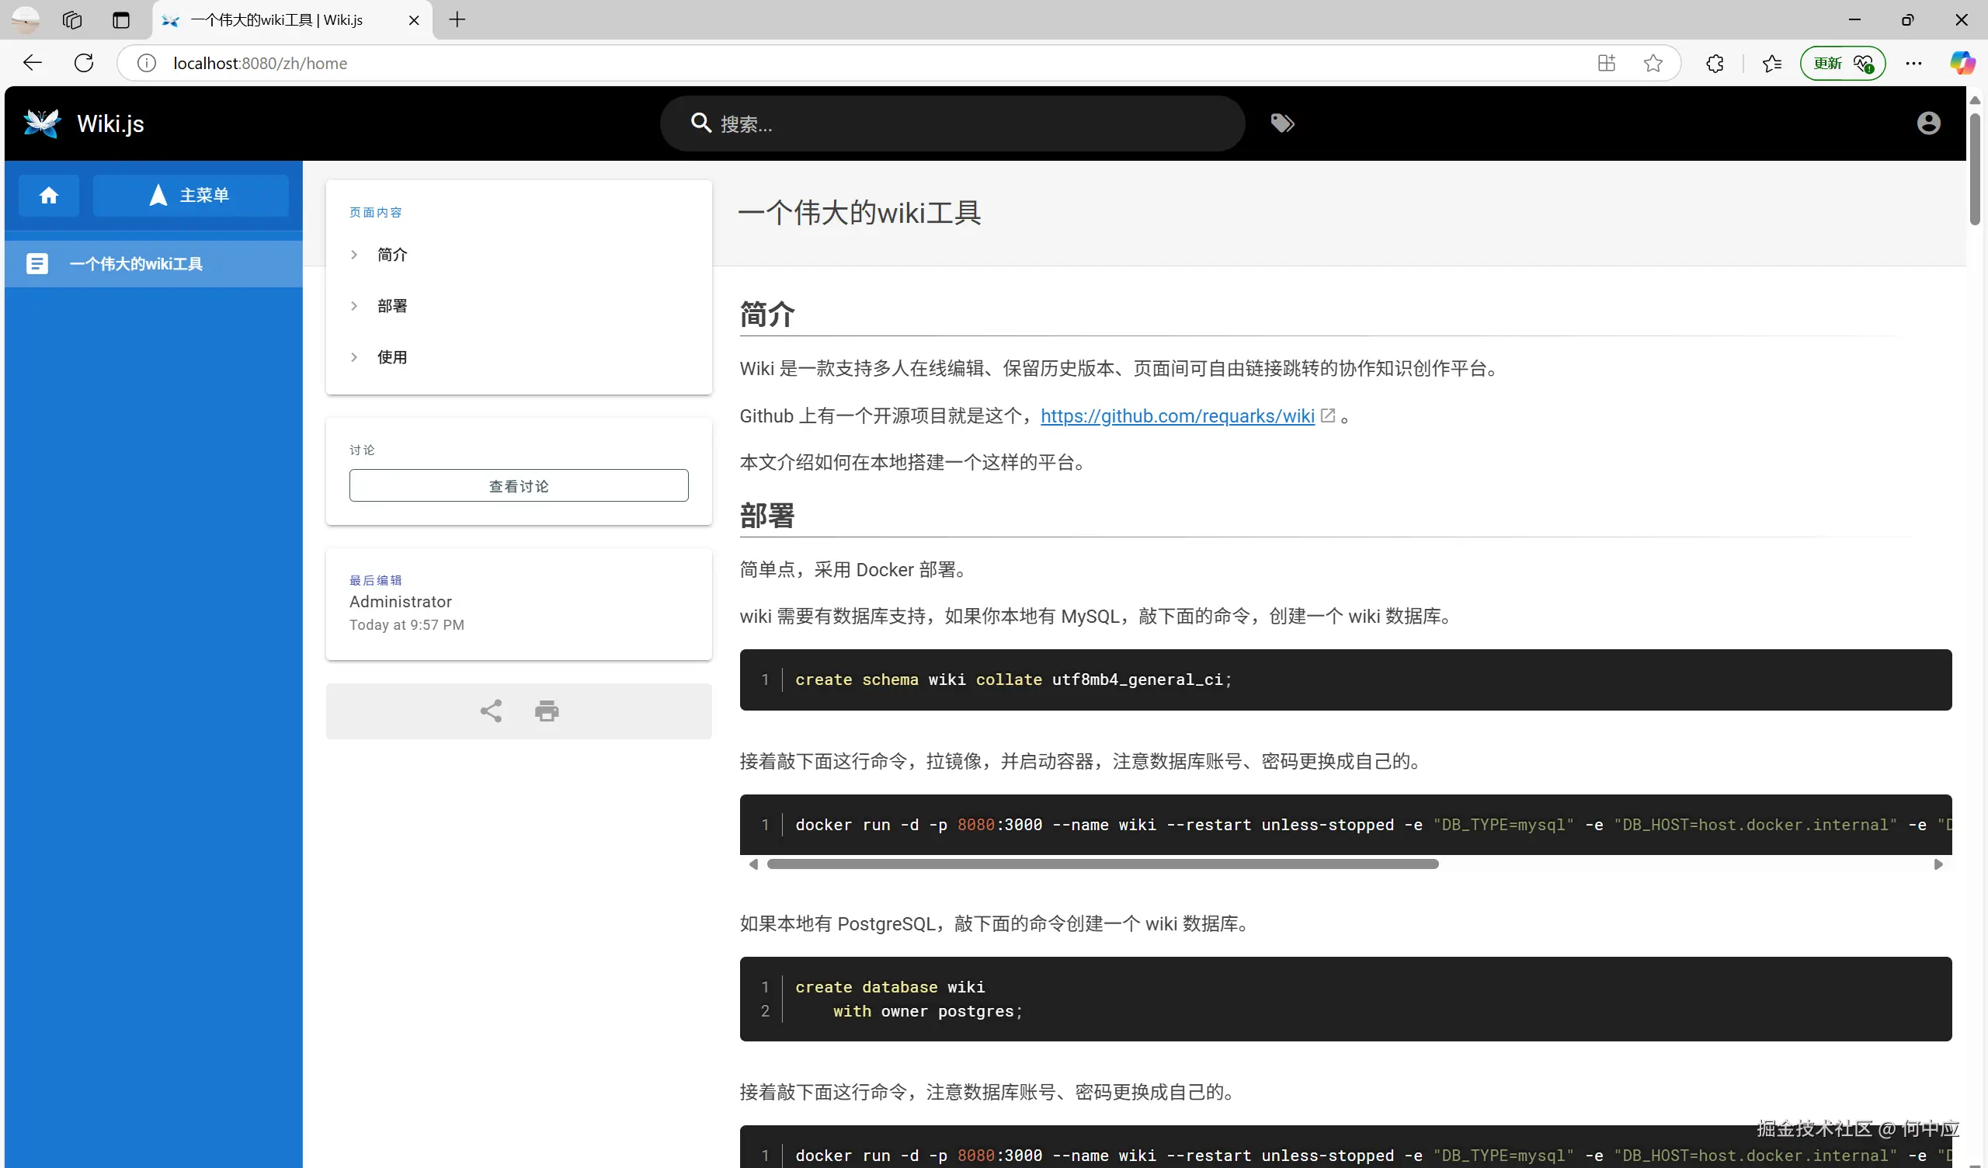Viewport: 1988px width, 1168px height.
Task: Click the print icon next to share
Action: [x=546, y=711]
